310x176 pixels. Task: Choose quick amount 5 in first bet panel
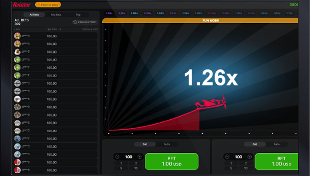click(x=121, y=168)
